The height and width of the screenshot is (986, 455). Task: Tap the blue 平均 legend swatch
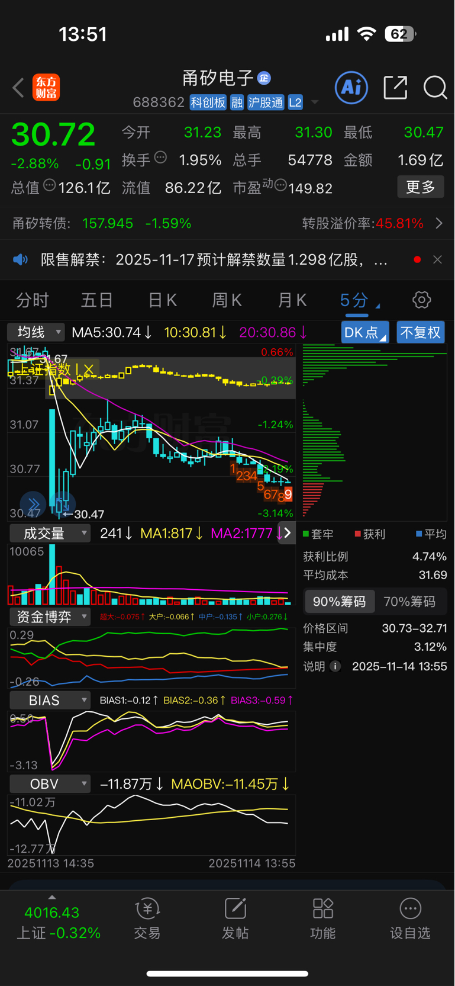click(x=419, y=534)
